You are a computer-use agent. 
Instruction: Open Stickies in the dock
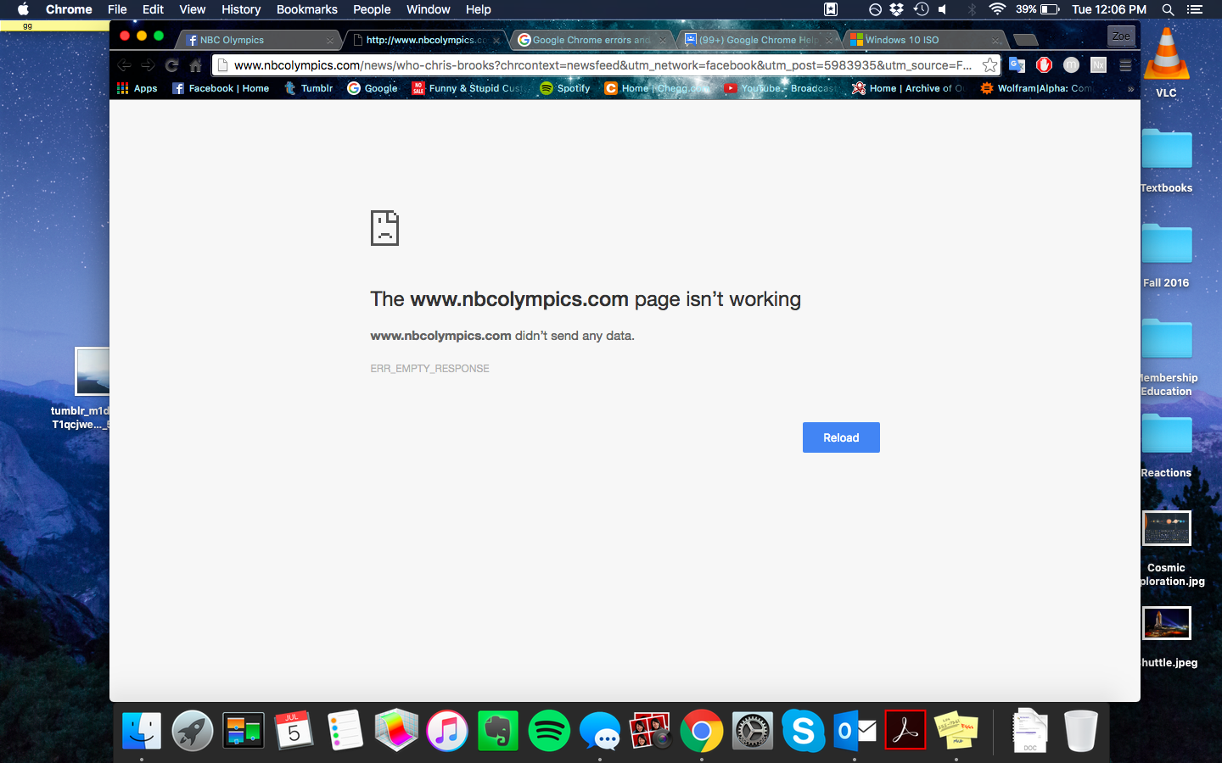[956, 730]
